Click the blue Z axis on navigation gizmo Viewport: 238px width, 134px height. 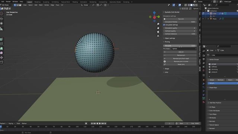[154, 13]
